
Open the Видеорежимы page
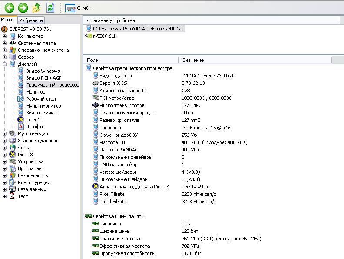41,113
